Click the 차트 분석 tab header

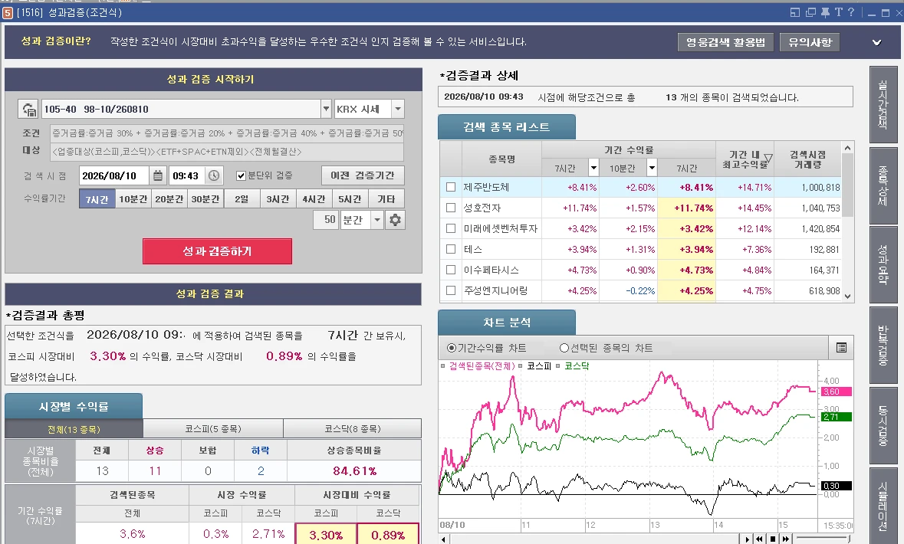click(x=507, y=322)
